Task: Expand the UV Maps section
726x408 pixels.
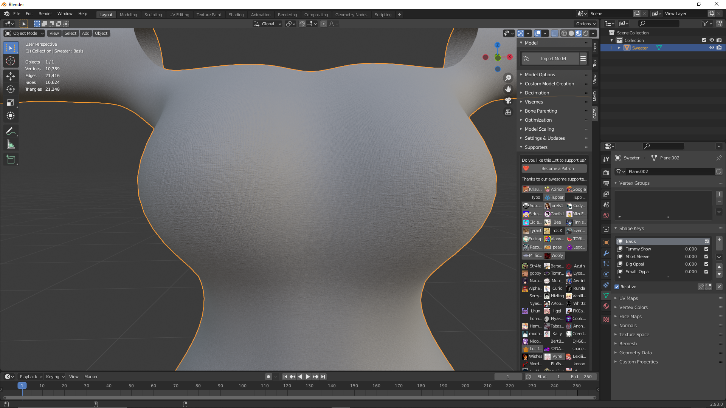Action: [628, 298]
